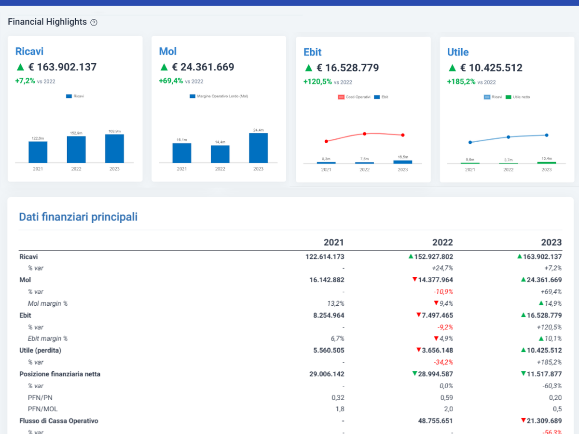
Task: Click the +69,4% change on Mol card
Action: [x=171, y=81]
